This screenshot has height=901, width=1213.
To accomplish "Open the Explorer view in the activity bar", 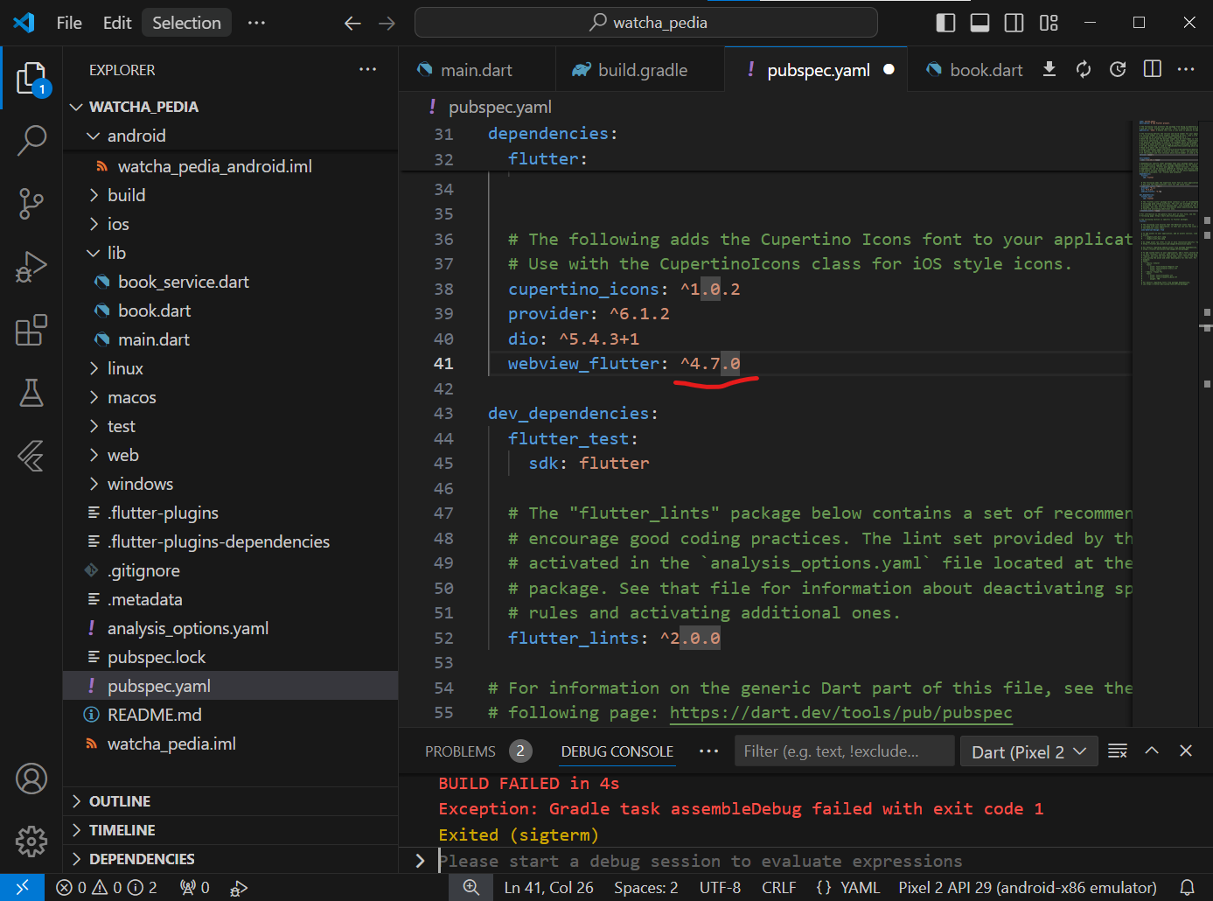I will [31, 78].
